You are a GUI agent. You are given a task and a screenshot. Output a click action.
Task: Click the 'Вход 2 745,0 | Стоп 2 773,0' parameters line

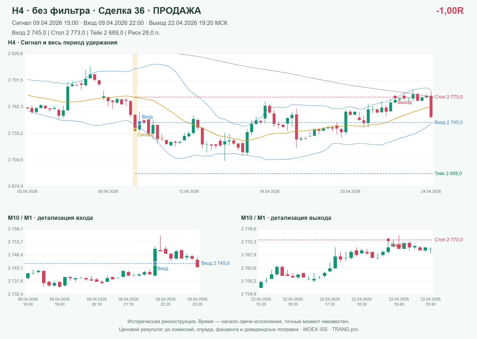(86, 33)
